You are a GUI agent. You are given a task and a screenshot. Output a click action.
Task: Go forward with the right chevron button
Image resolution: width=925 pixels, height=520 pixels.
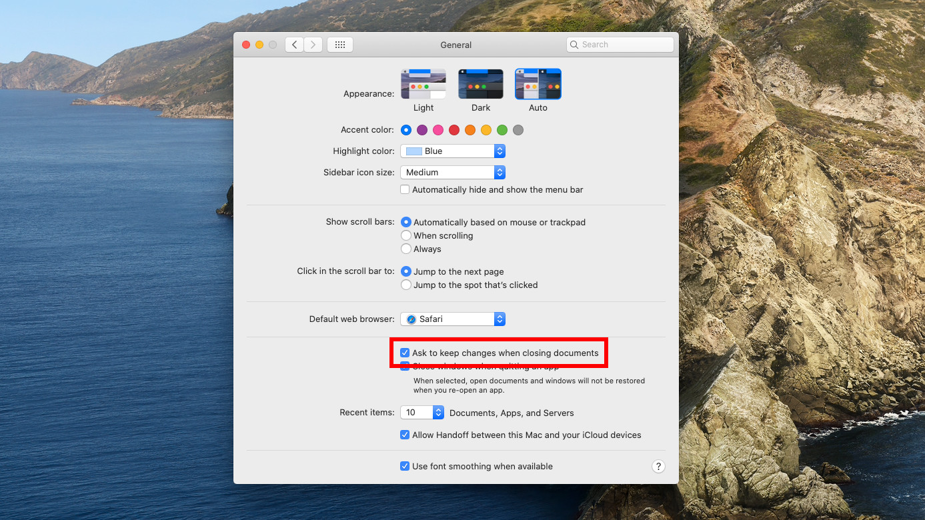point(313,45)
